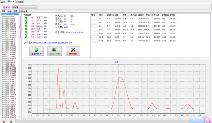Click the green status light beside C2H2
This screenshot has width=212, height=123.
[26, 32]
